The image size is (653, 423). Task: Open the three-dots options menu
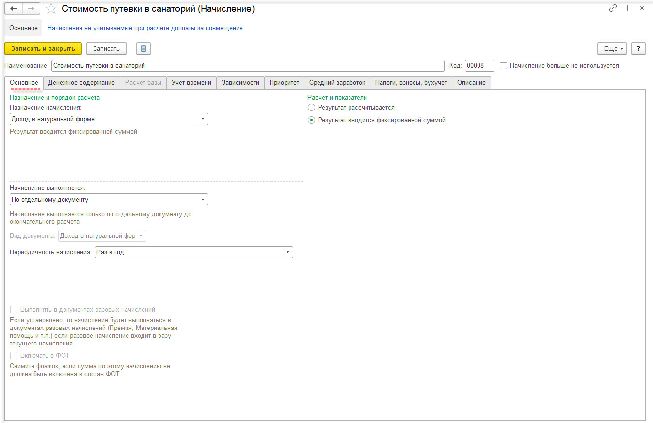click(x=627, y=8)
